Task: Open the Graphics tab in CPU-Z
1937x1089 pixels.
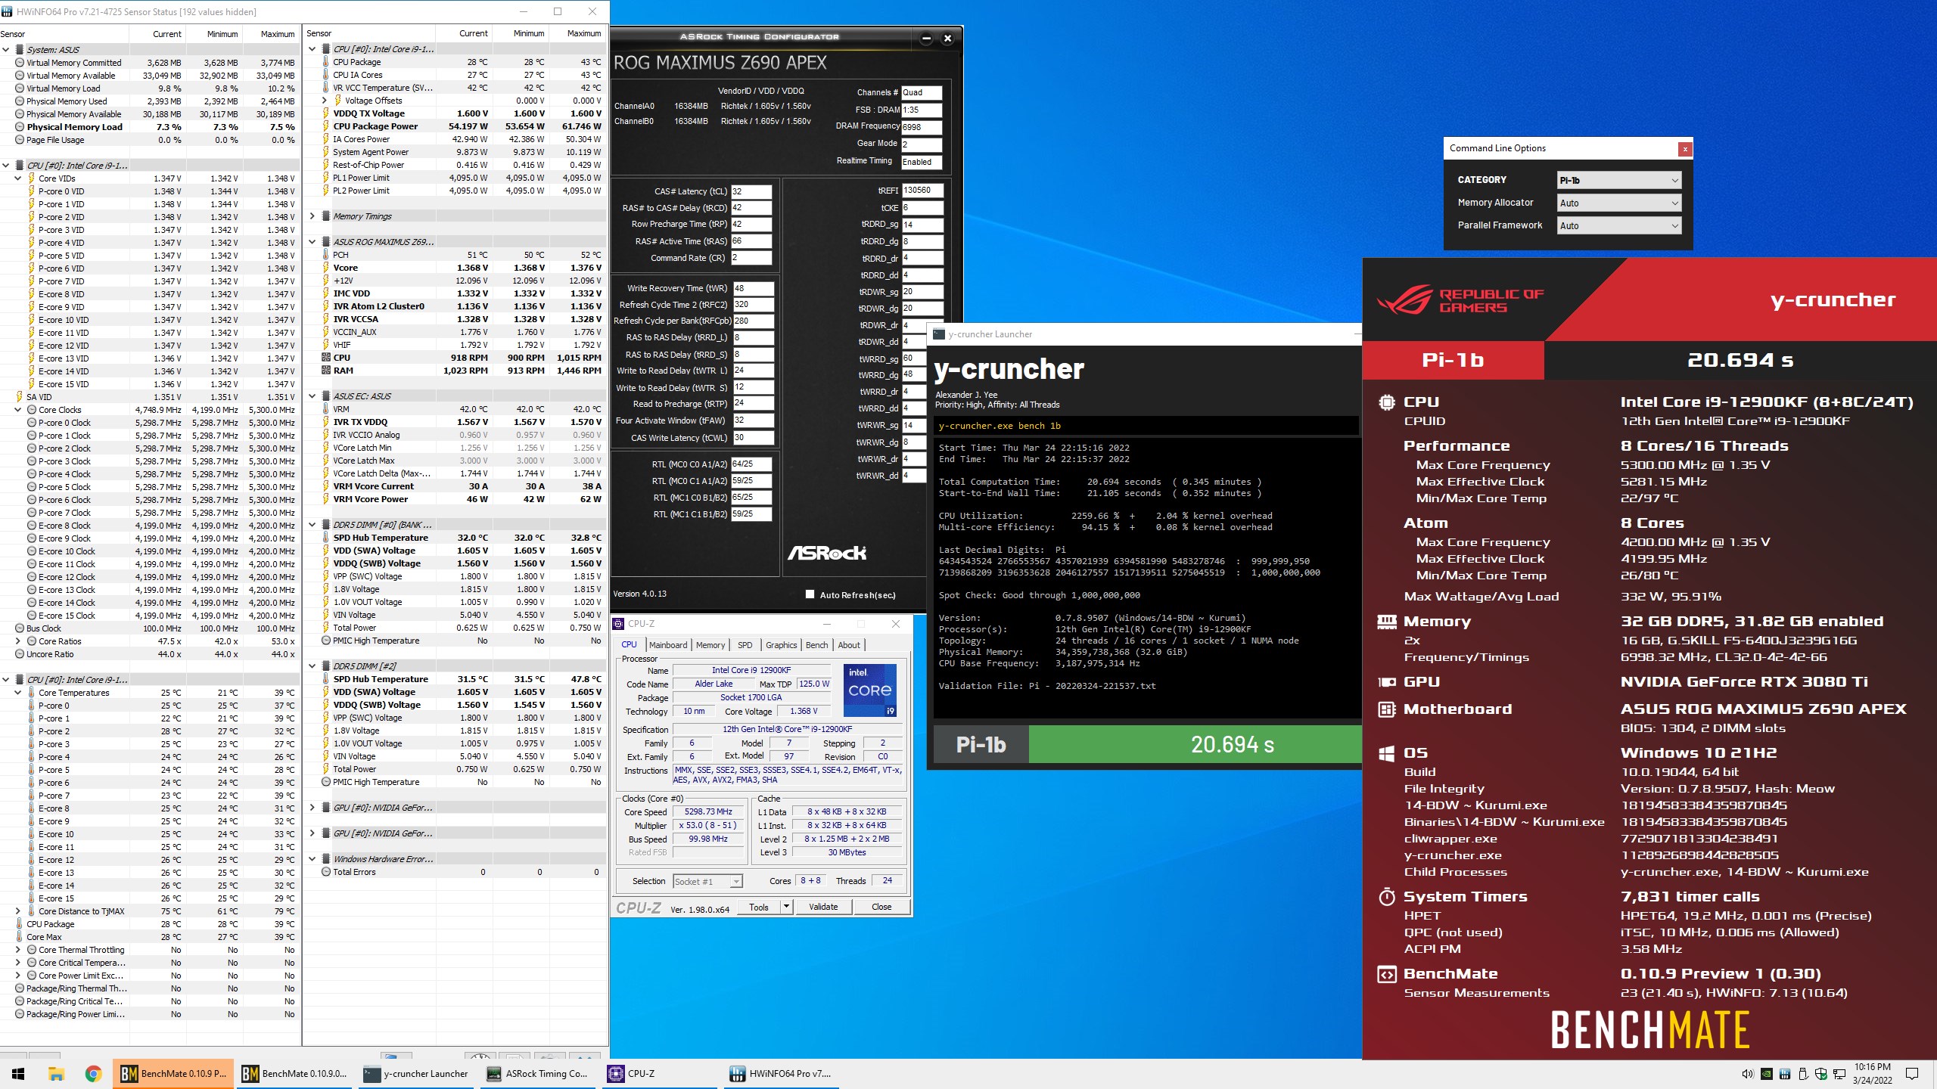Action: pyautogui.click(x=781, y=645)
